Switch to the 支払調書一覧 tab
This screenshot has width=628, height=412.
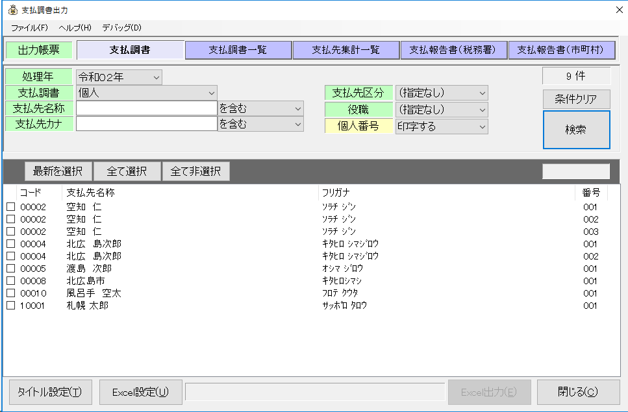click(x=238, y=49)
